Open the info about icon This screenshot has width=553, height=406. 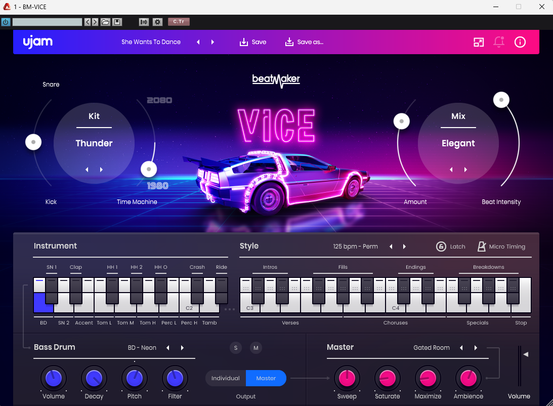520,43
